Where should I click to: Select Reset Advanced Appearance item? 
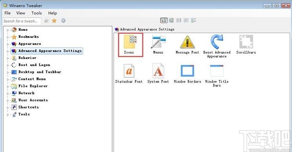point(217,46)
